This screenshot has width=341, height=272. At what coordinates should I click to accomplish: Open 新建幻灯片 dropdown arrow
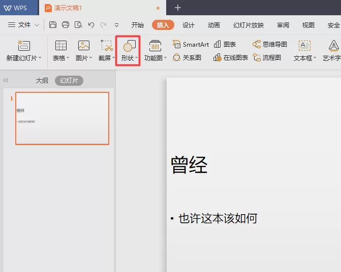[40, 58]
